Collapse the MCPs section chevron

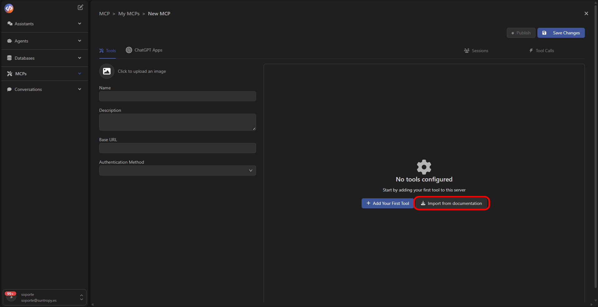click(80, 73)
